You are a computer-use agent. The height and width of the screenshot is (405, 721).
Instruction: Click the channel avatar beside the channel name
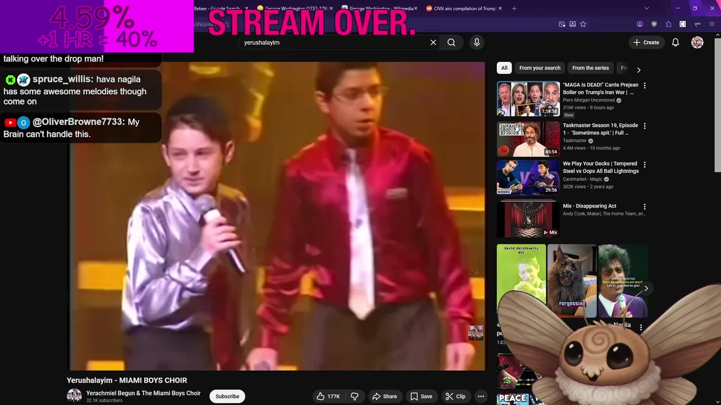(74, 396)
